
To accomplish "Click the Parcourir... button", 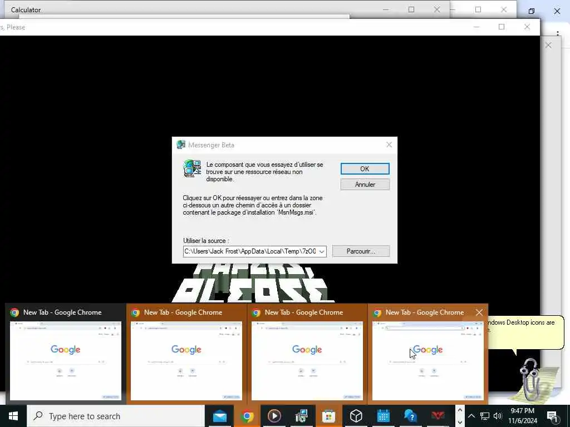I will (x=361, y=251).
